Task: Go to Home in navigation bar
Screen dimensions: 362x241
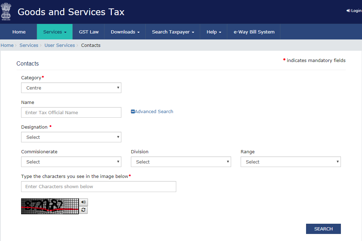Action: click(19, 32)
